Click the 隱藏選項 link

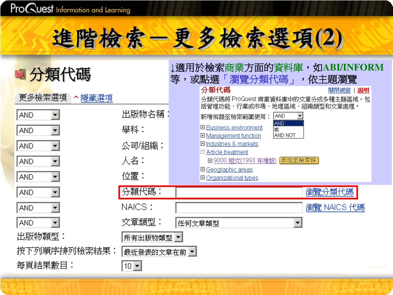pos(96,98)
